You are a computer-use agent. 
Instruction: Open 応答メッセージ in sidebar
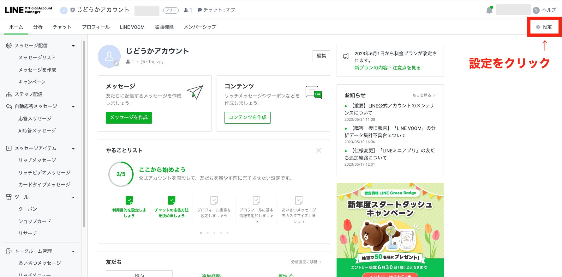[x=35, y=119]
